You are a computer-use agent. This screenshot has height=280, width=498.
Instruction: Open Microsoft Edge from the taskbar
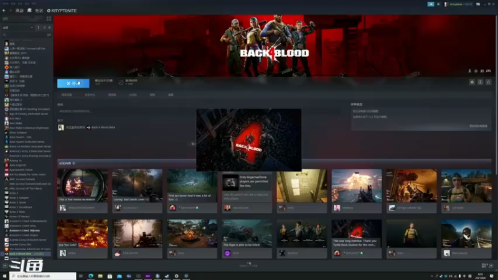pos(91,276)
